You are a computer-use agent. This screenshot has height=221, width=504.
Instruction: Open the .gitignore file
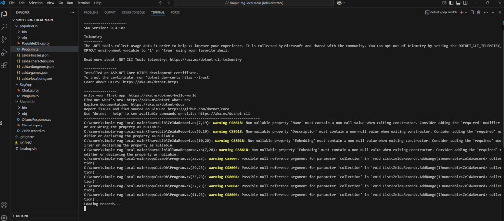44,137
